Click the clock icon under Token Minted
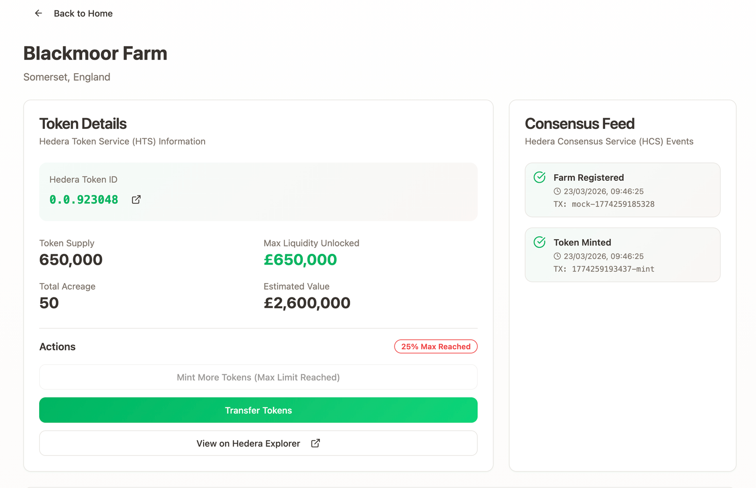Screen dimensions: 756x488 (557, 256)
